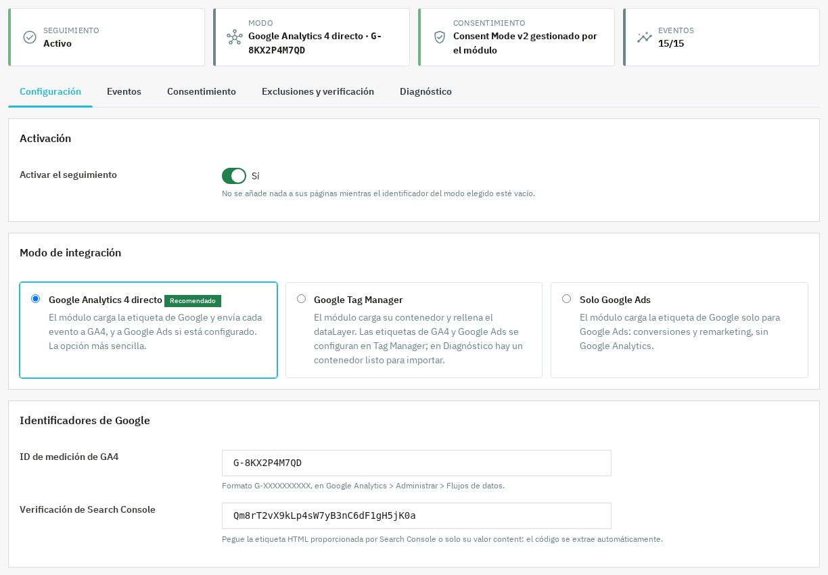Image resolution: width=828 pixels, height=575 pixels.
Task: Click the Verificación de Search Console field
Action: (417, 515)
